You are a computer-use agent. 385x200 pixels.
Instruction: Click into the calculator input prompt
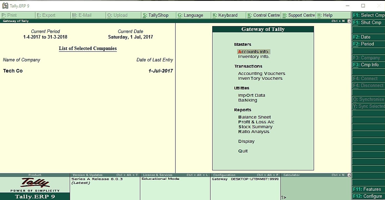point(316,197)
